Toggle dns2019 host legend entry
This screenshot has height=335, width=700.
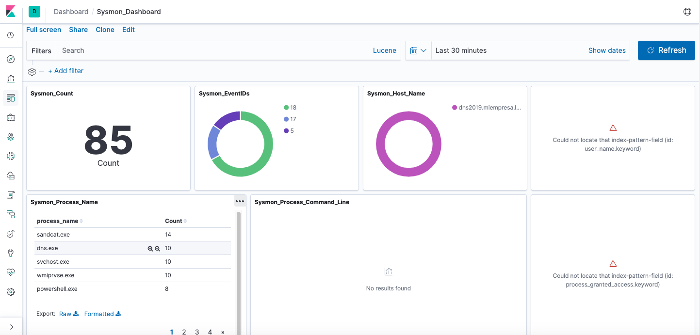(x=486, y=108)
